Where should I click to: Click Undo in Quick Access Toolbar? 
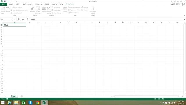tap(8, 1)
